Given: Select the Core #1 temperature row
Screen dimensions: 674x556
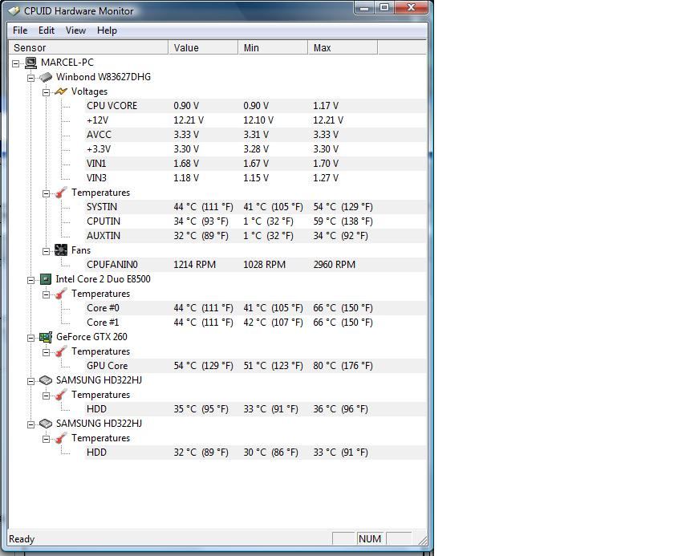Looking at the screenshot, I should pos(256,323).
